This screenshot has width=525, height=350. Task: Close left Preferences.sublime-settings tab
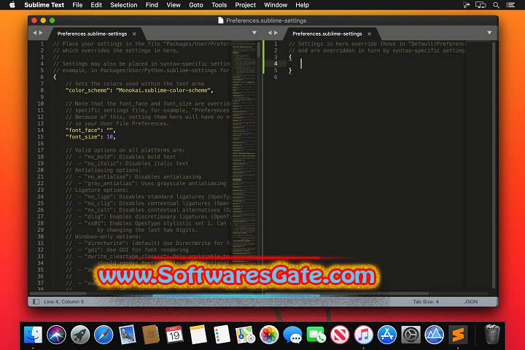click(x=134, y=34)
